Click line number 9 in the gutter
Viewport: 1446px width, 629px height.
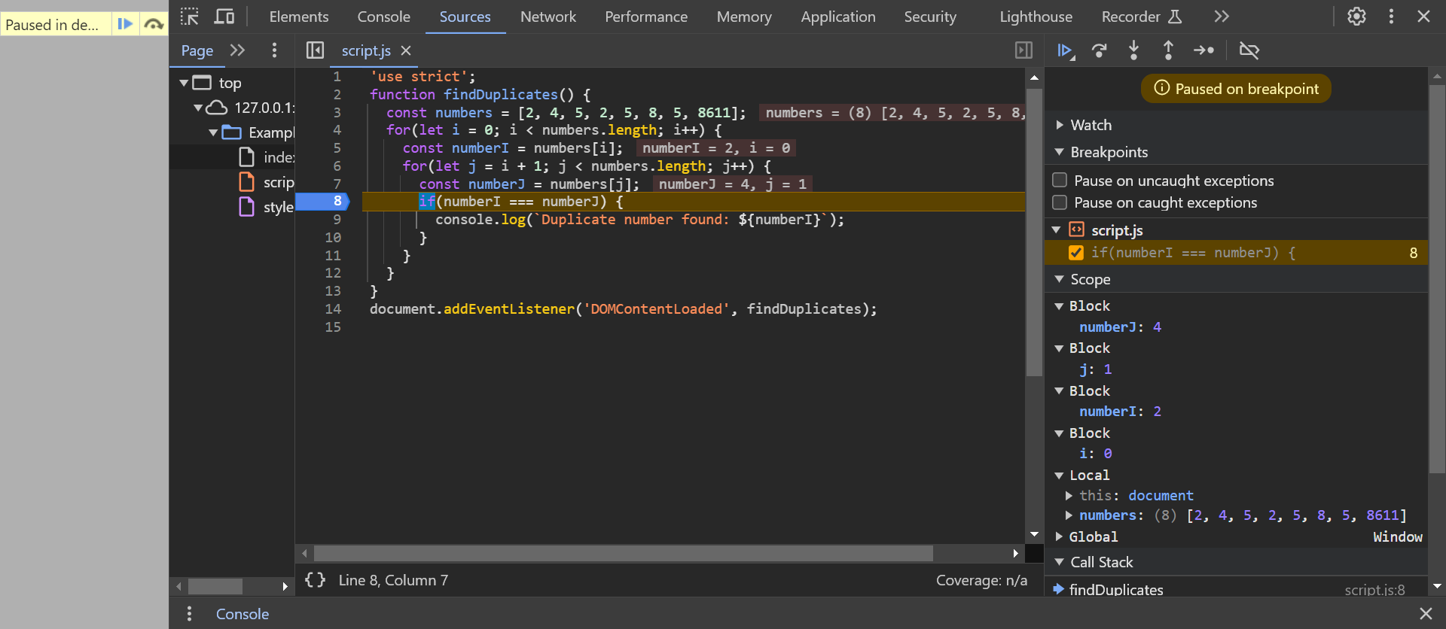(x=337, y=220)
